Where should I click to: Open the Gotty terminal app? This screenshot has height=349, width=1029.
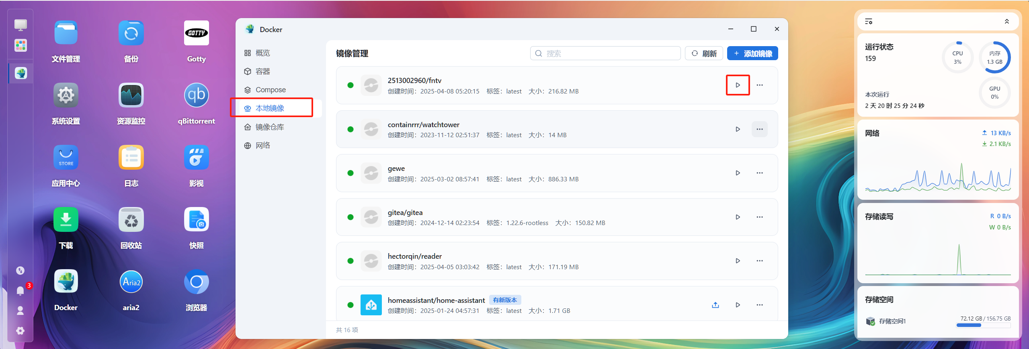(x=196, y=33)
